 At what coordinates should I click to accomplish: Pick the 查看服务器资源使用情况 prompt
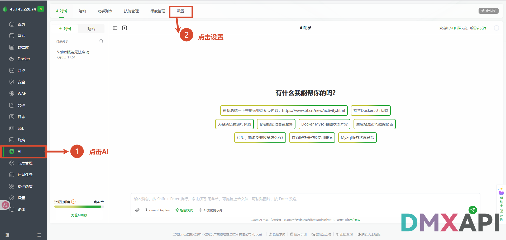pos(312,138)
